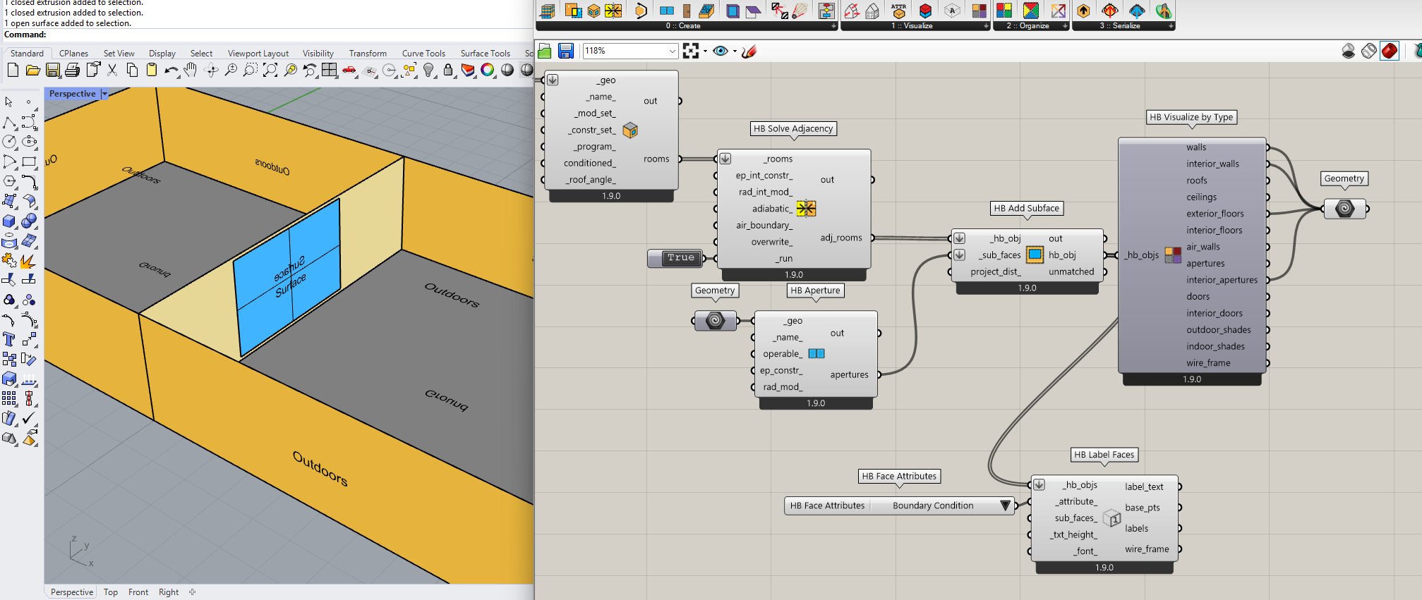Select the Zoom Extents icon

click(x=270, y=70)
